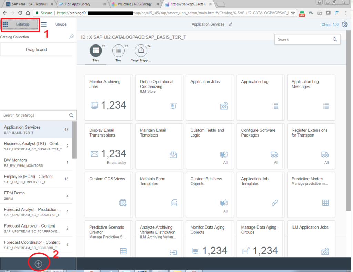Image resolution: width=353 pixels, height=272 pixels.
Task: Go back in the browser
Action: pyautogui.click(x=5, y=13)
